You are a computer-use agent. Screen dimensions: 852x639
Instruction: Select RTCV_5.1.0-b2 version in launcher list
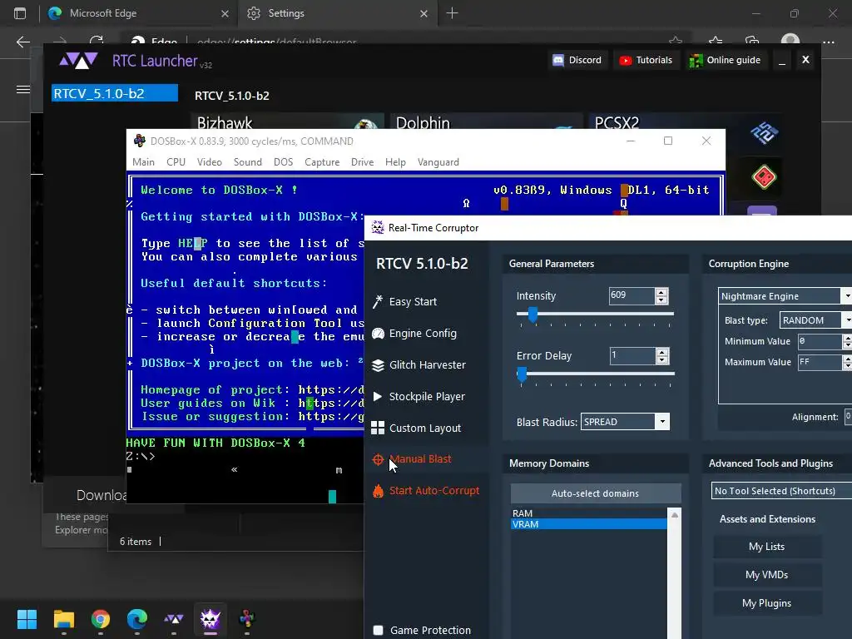115,93
